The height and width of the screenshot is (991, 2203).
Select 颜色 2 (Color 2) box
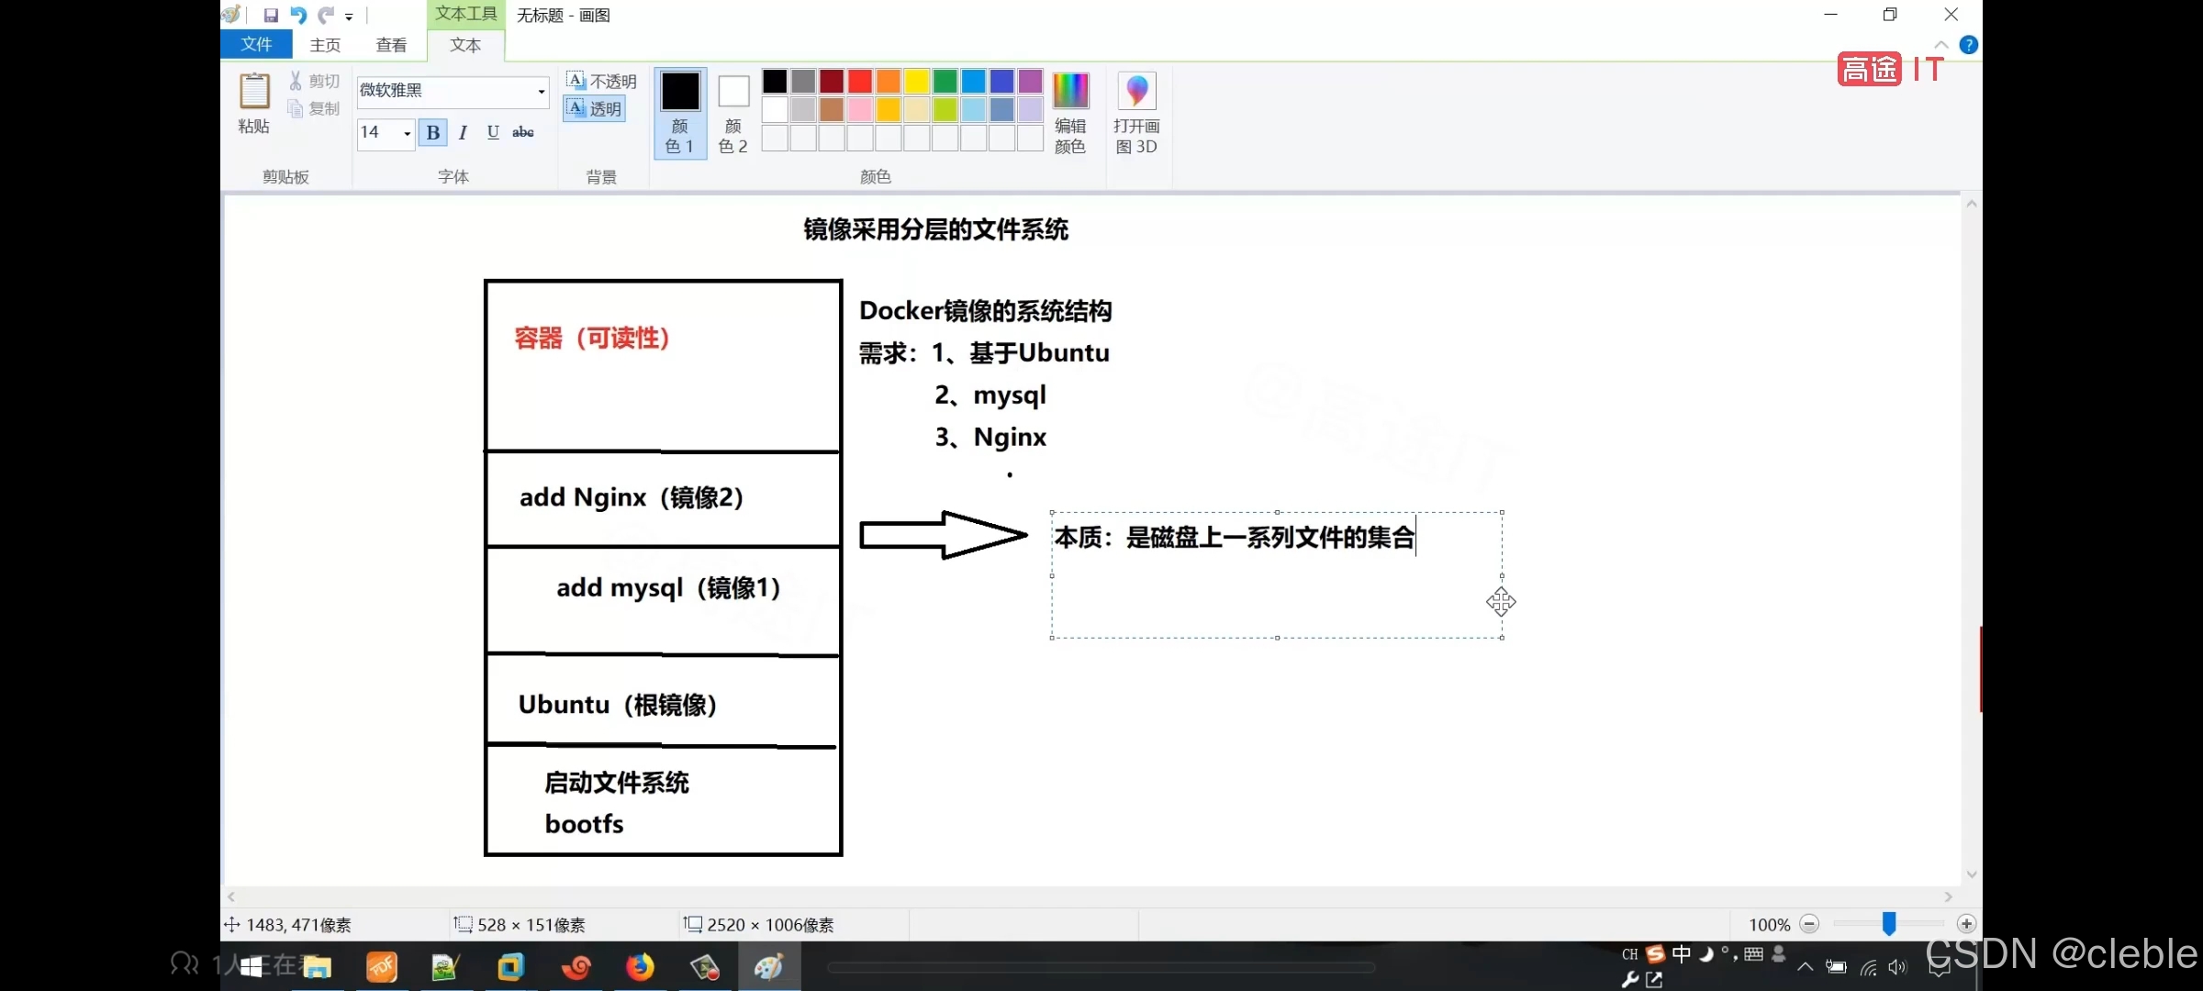tap(733, 113)
